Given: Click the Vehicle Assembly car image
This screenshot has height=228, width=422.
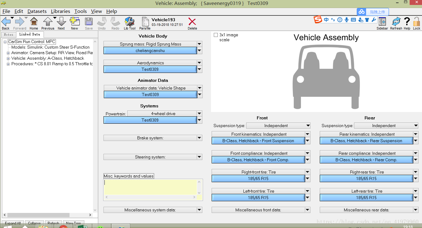Looking at the screenshot, I should tap(326, 77).
